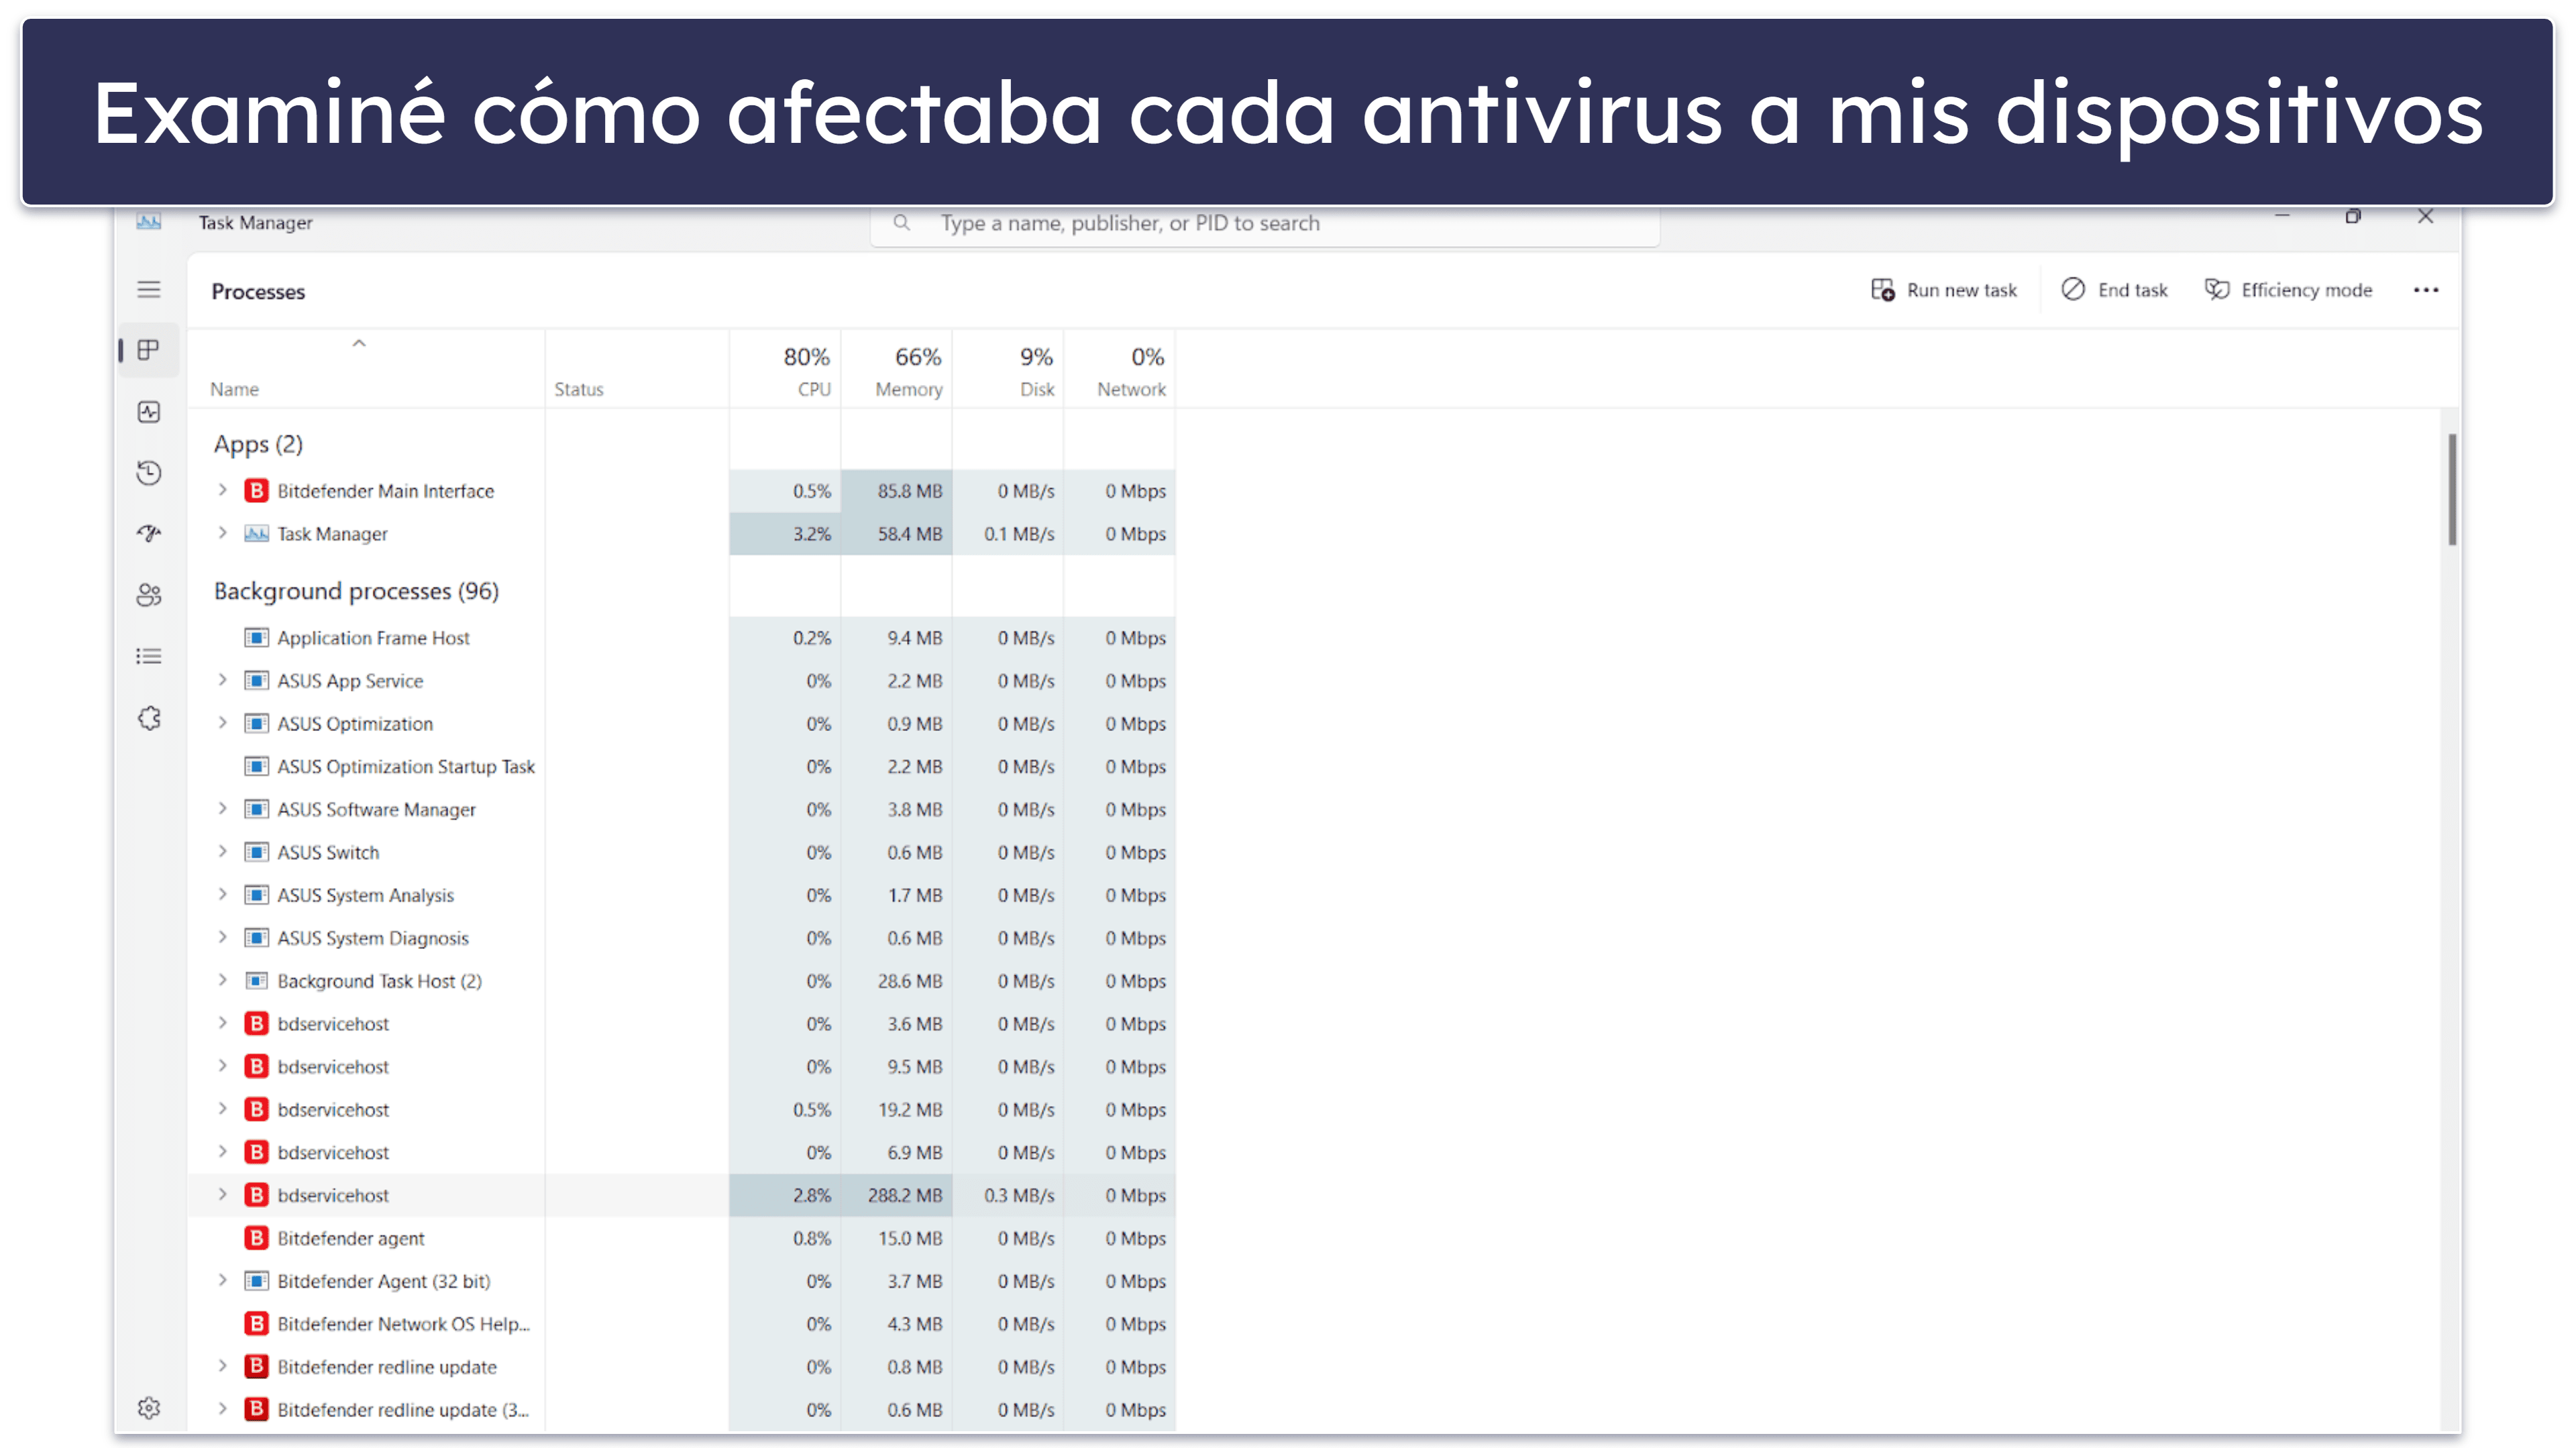Expand ASUS Optimization process
Screen dimensions: 2576x1448
[x=222, y=723]
